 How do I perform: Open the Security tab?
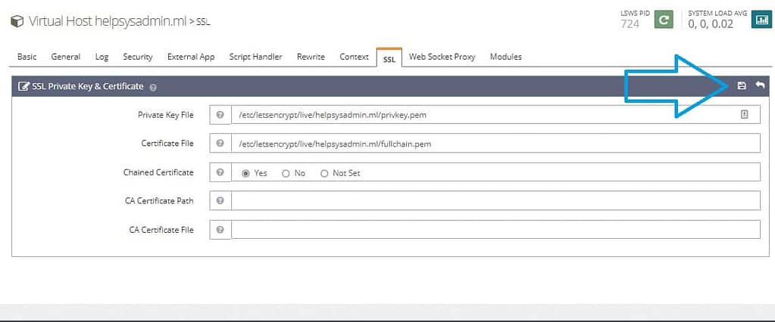[138, 57]
